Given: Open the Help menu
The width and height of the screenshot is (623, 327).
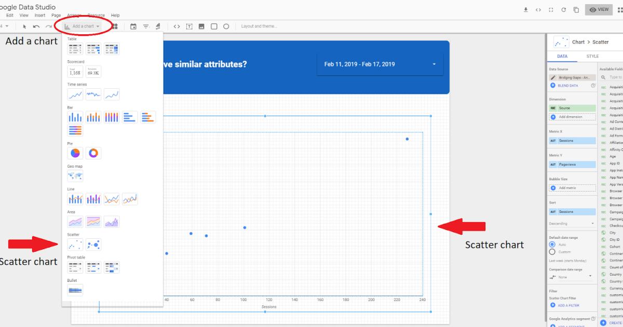Looking at the screenshot, I should click(115, 16).
